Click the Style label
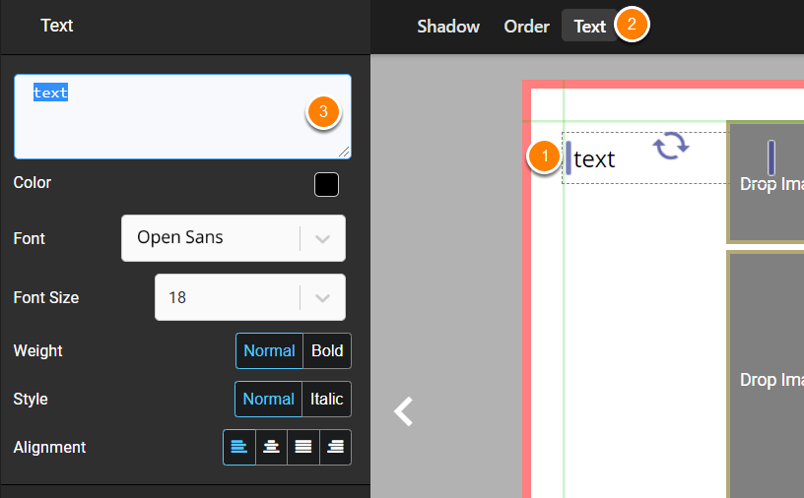 (x=31, y=400)
